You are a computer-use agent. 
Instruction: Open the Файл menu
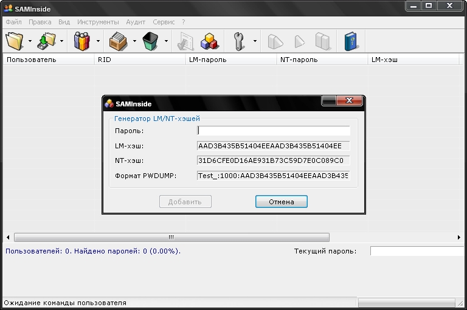click(x=14, y=22)
